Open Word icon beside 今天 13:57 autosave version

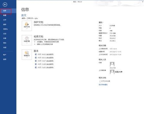[36, 61]
